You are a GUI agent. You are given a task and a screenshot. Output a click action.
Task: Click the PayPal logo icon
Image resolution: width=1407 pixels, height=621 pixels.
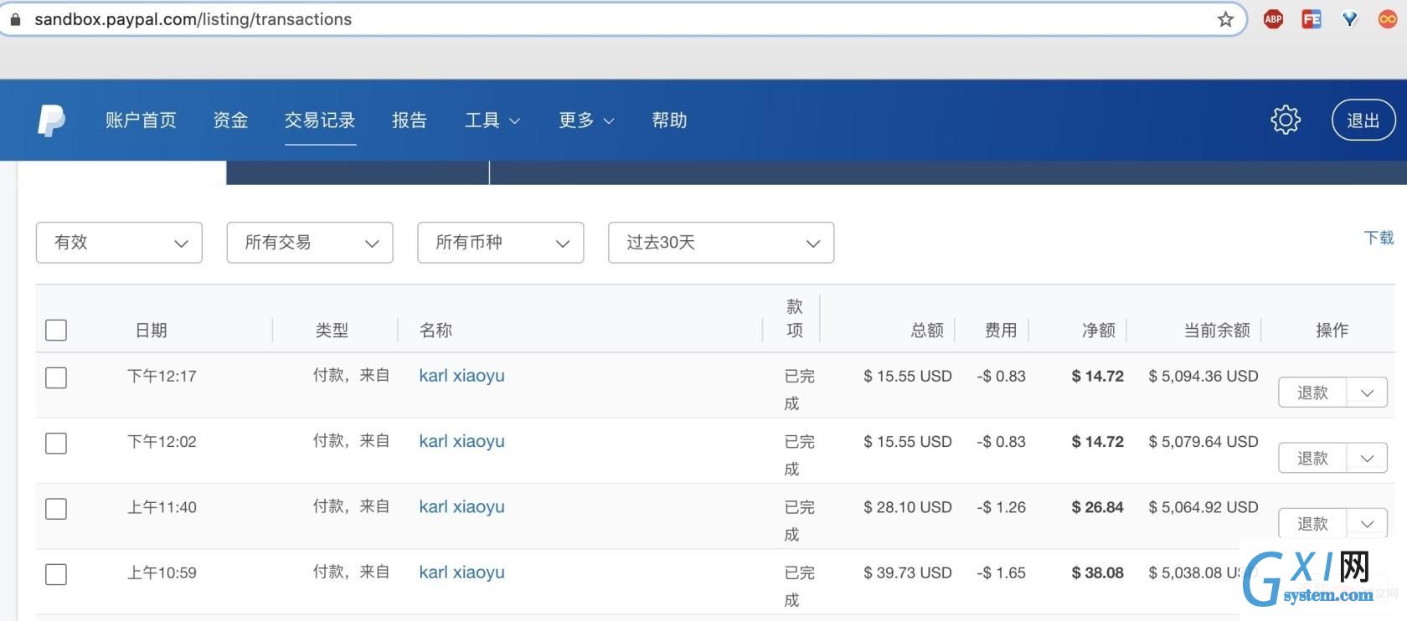pos(52,121)
